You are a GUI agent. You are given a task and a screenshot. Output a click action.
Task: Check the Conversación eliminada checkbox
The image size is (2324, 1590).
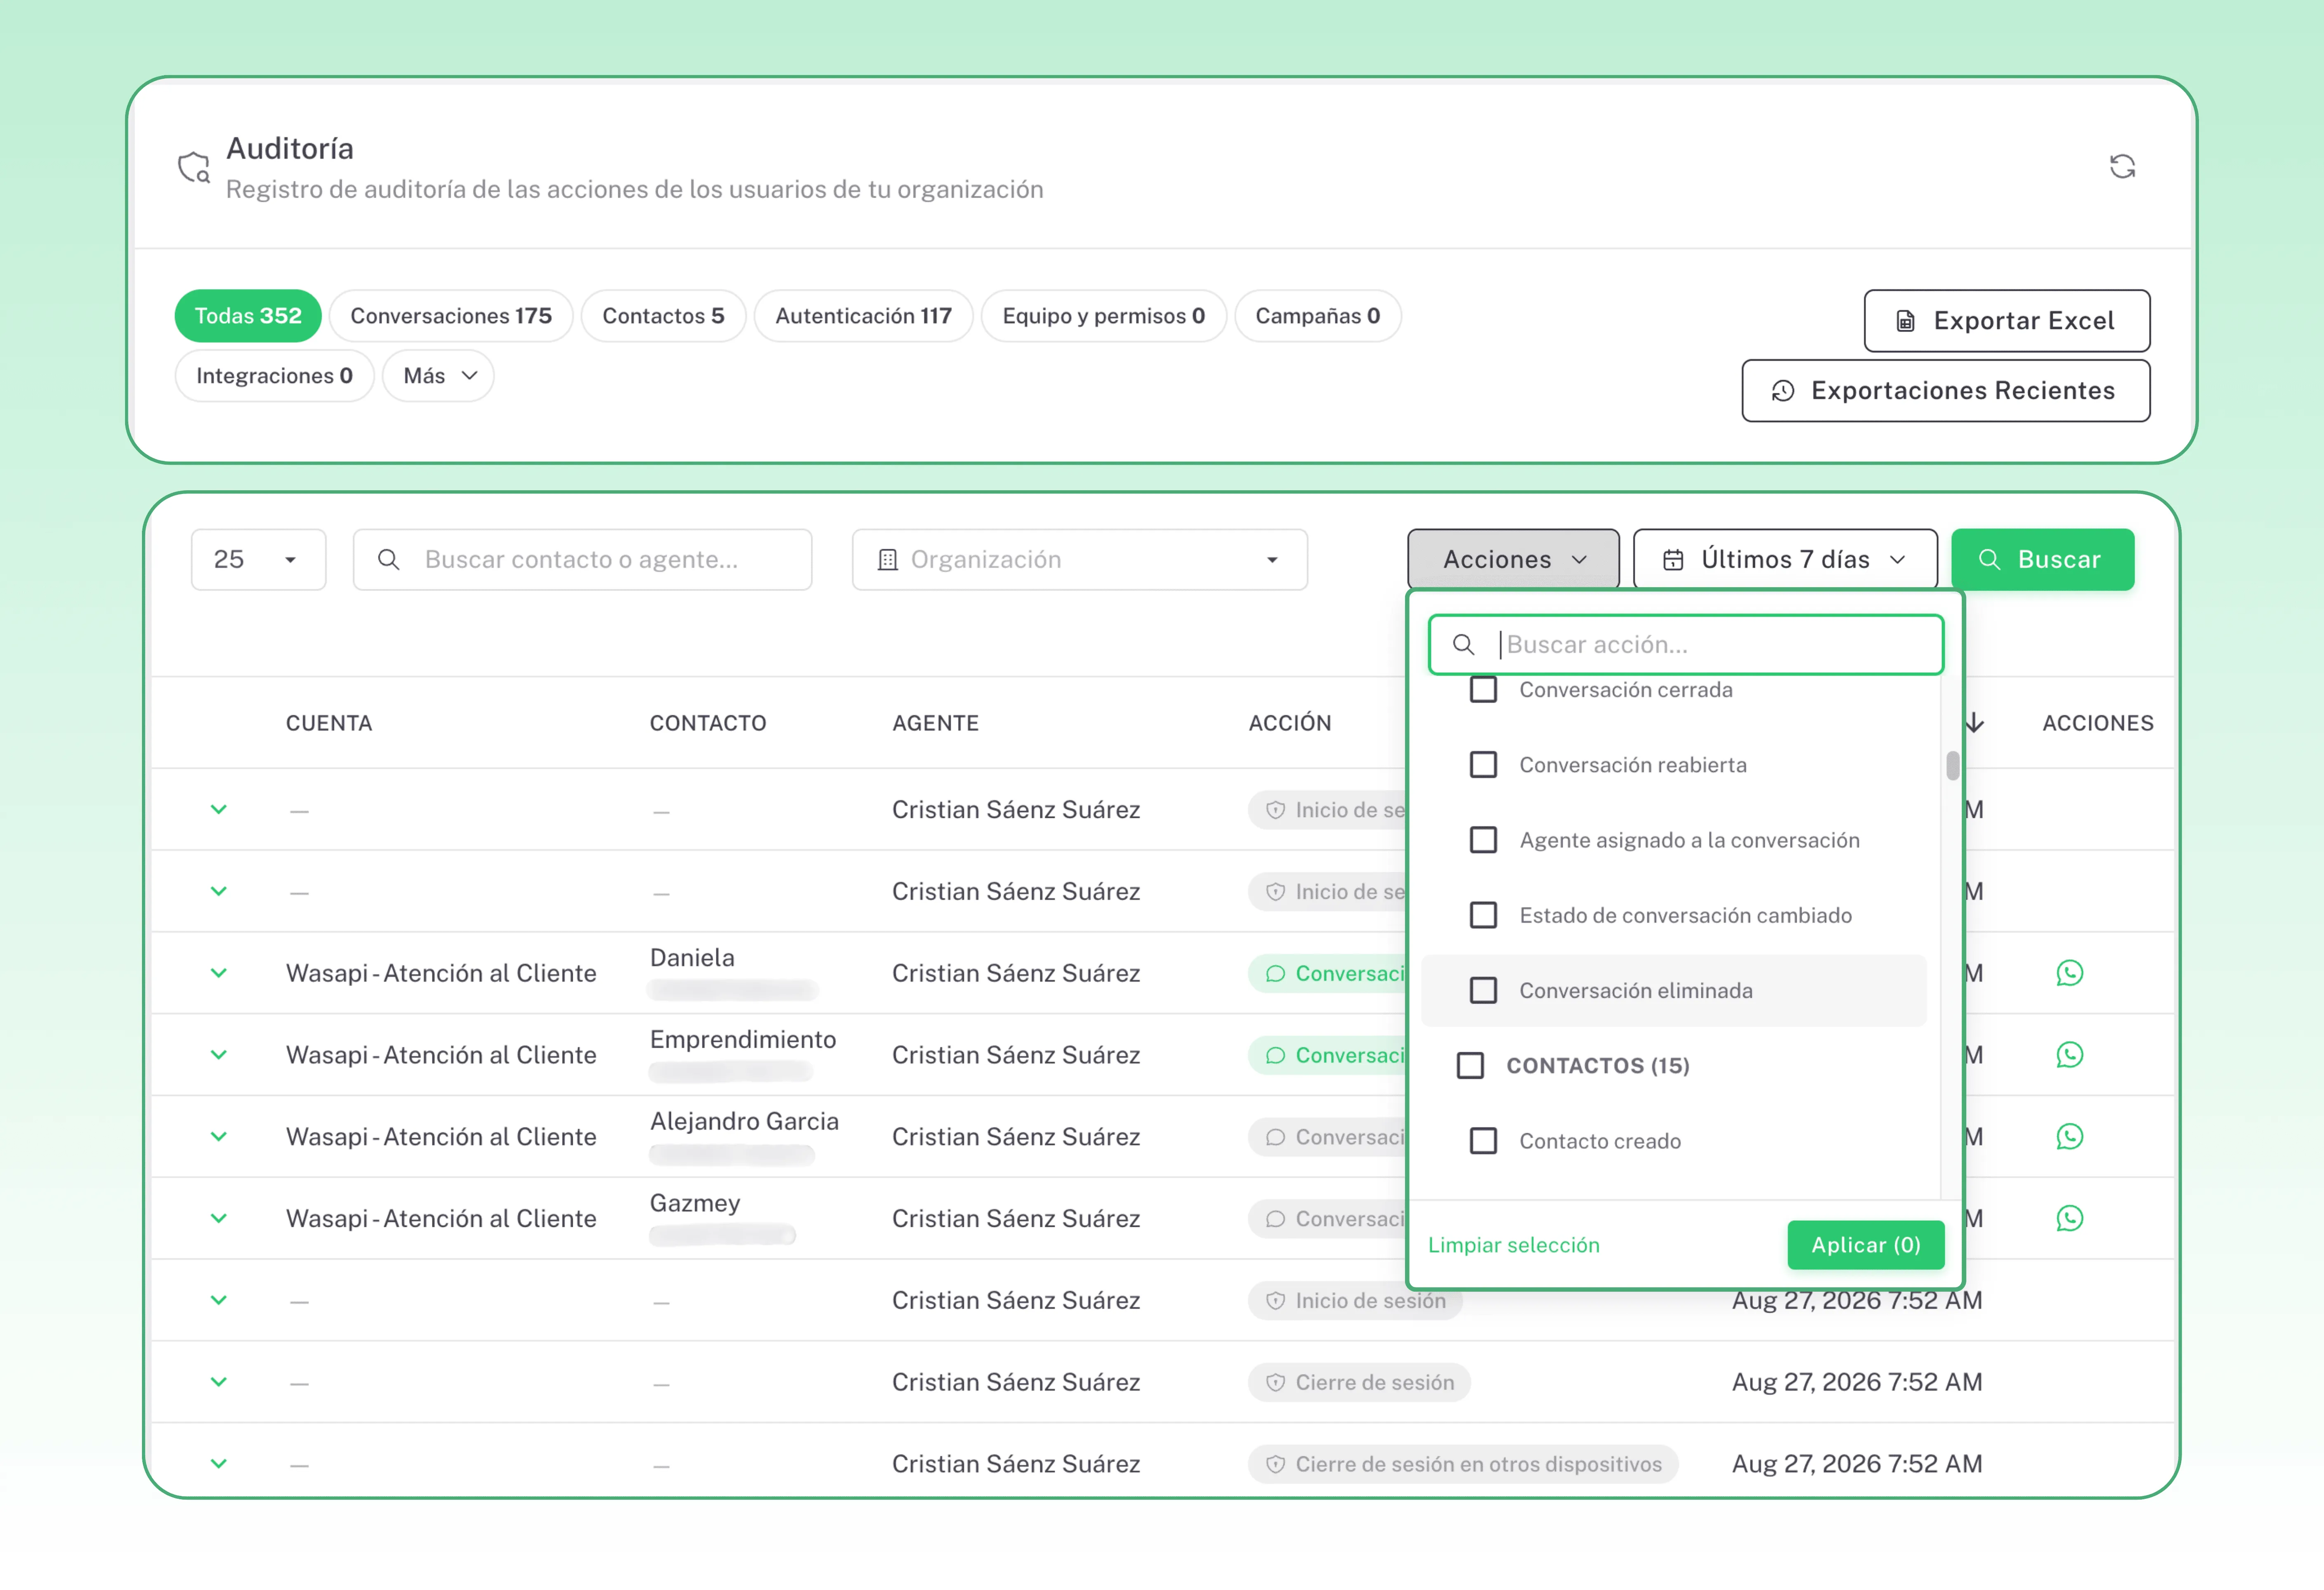(x=1483, y=991)
